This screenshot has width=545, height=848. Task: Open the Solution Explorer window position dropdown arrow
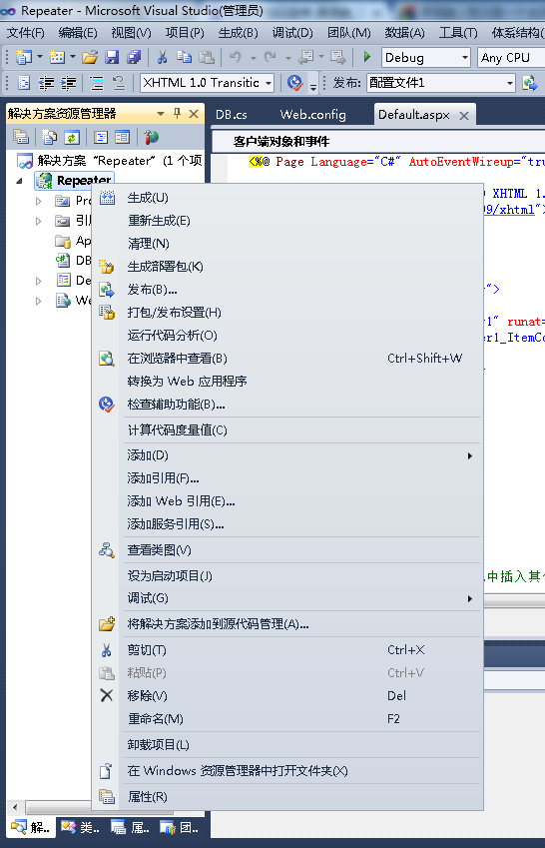[x=160, y=114]
